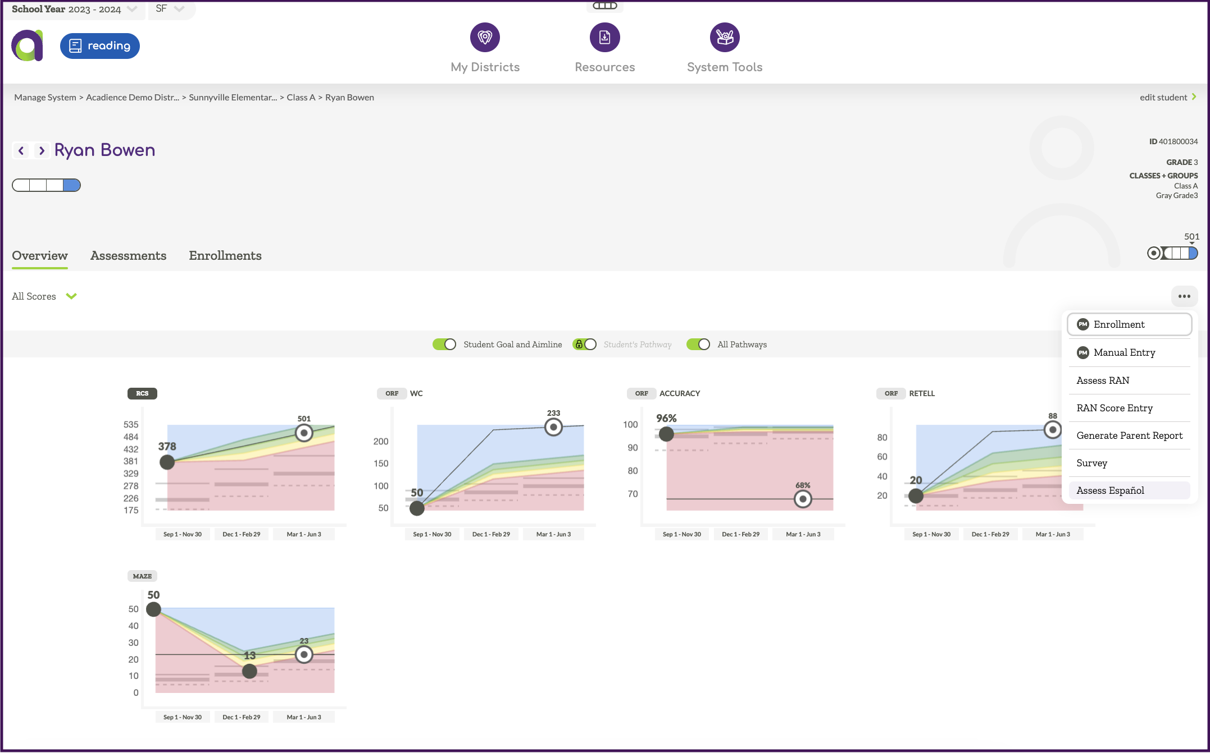Switch to the Assessments tab
Image resolution: width=1210 pixels, height=753 pixels.
tap(128, 256)
